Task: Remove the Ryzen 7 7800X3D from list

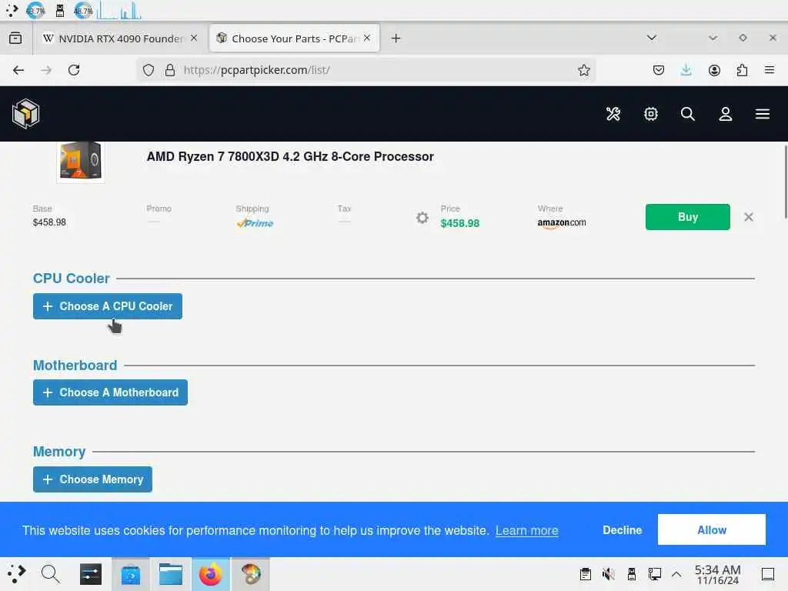Action: tap(748, 217)
